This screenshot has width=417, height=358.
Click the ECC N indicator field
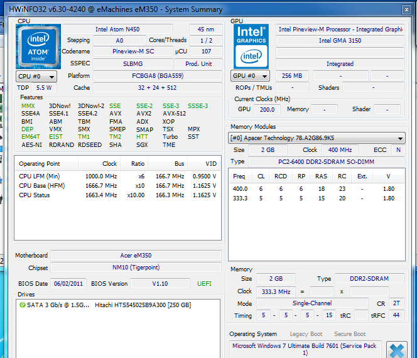pos(398,150)
